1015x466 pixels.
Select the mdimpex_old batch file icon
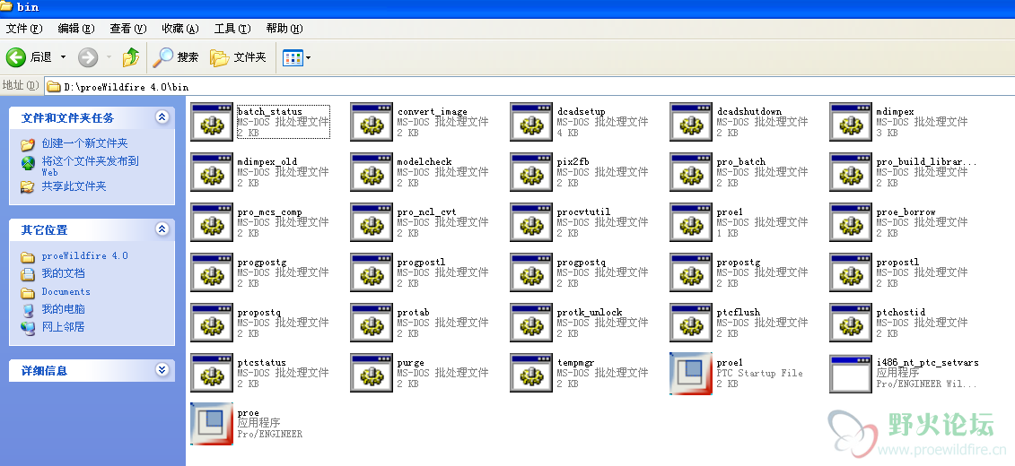tap(212, 172)
